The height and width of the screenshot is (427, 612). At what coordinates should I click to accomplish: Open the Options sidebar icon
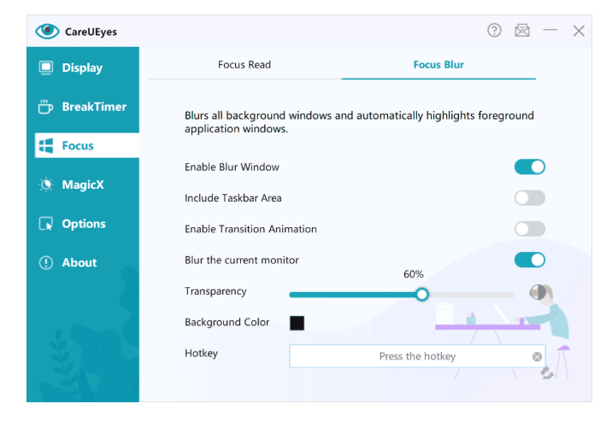coord(46,224)
